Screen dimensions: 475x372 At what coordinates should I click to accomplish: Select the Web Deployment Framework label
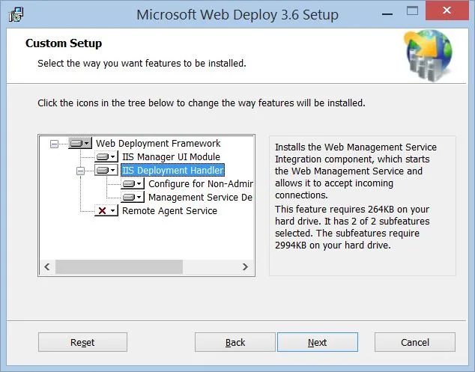click(158, 143)
